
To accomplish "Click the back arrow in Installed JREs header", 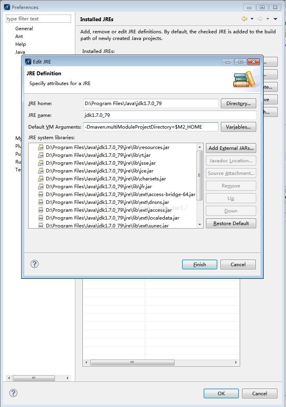I will click(x=244, y=19).
